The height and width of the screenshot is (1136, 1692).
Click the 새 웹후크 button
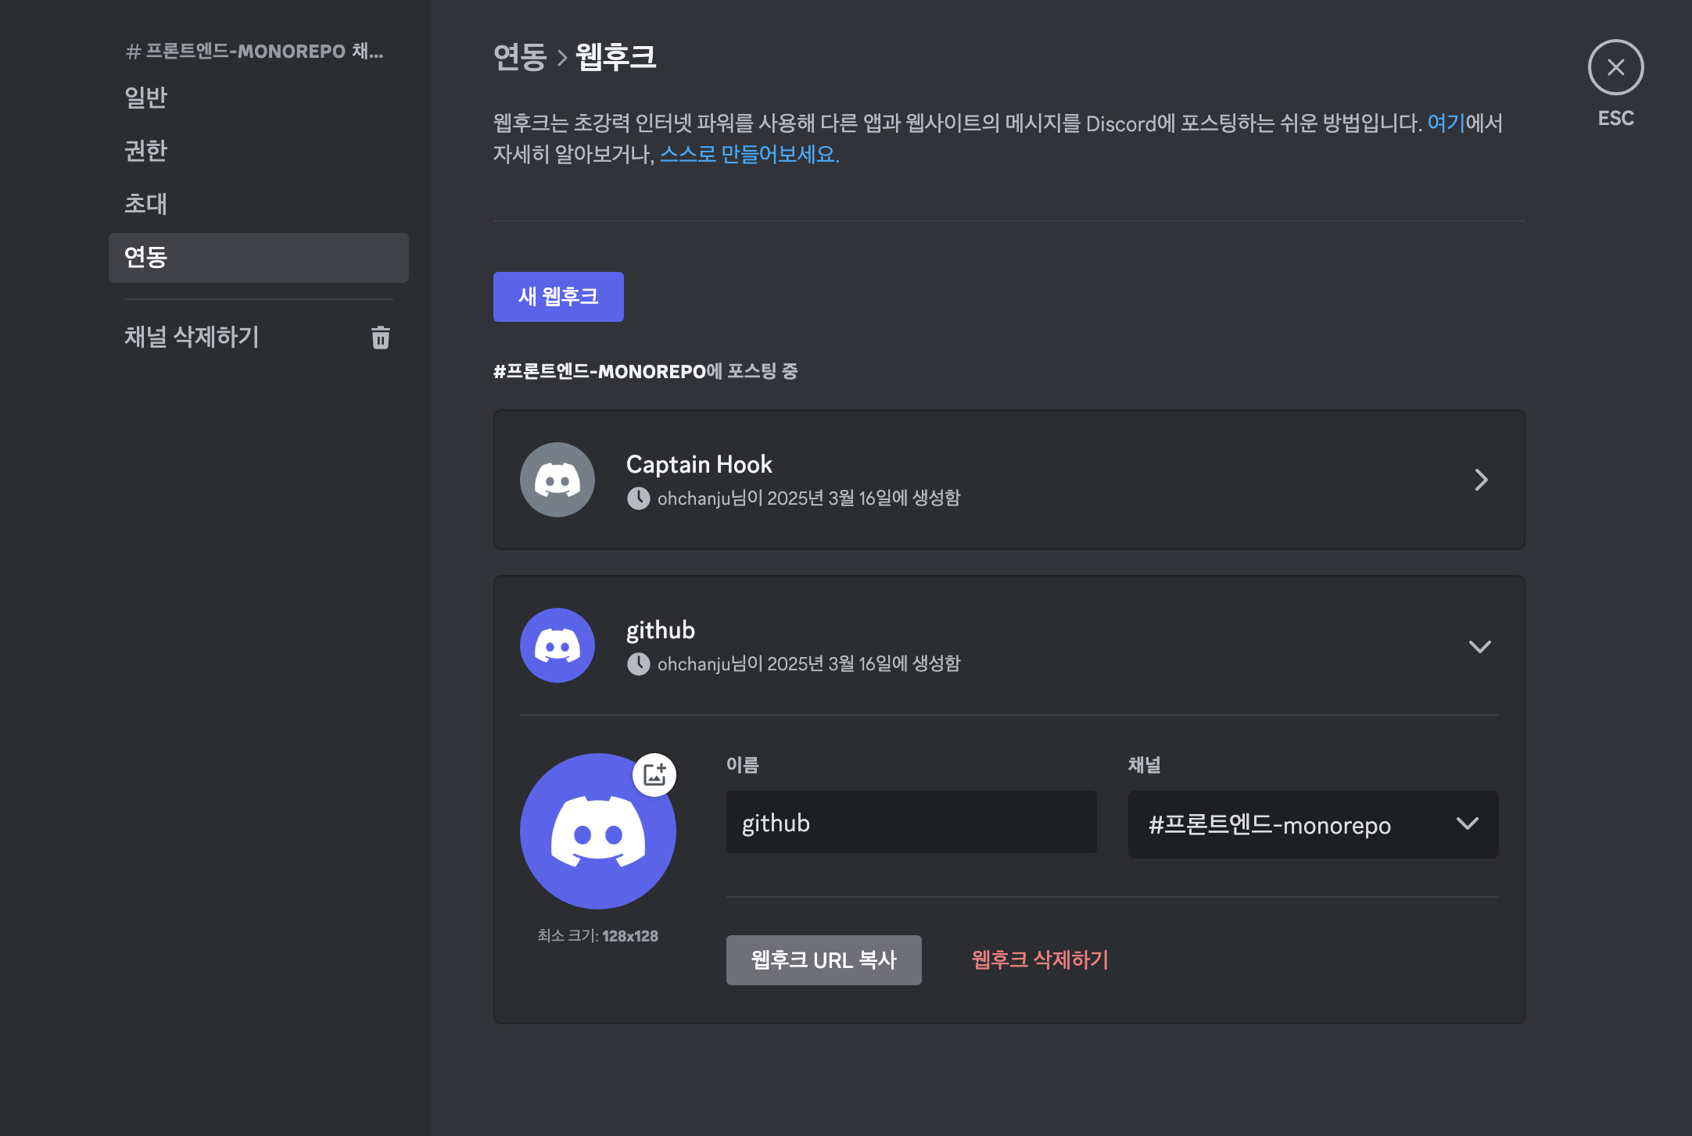(x=558, y=297)
